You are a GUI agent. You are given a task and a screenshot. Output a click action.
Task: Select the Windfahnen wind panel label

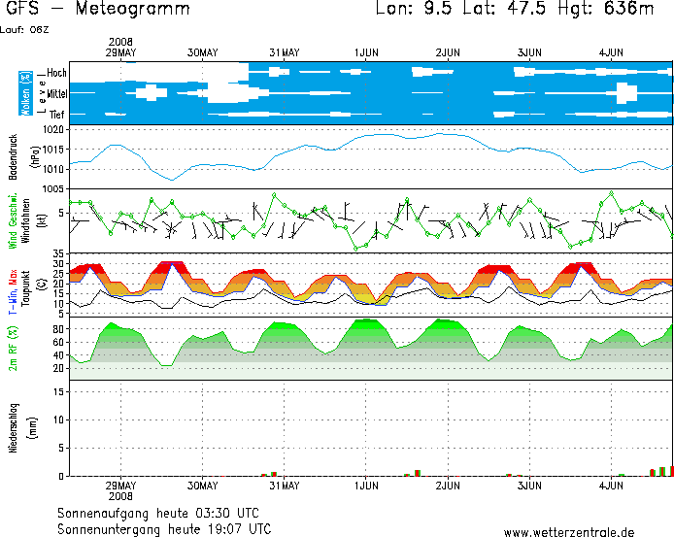(26, 221)
